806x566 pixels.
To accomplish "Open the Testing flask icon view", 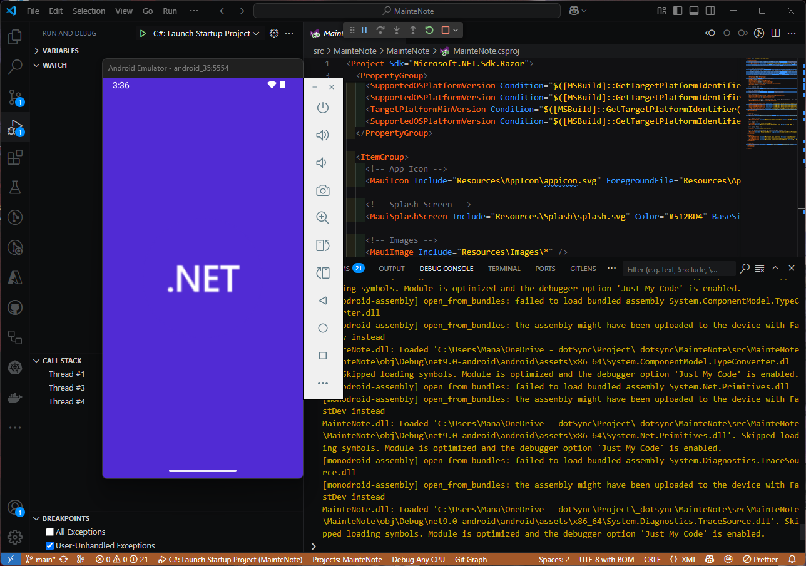I will click(x=14, y=187).
